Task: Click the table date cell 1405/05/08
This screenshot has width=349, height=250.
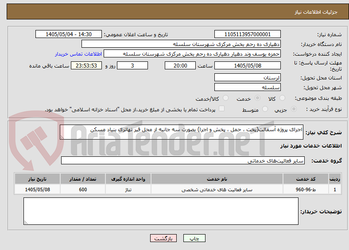Action: point(37,189)
